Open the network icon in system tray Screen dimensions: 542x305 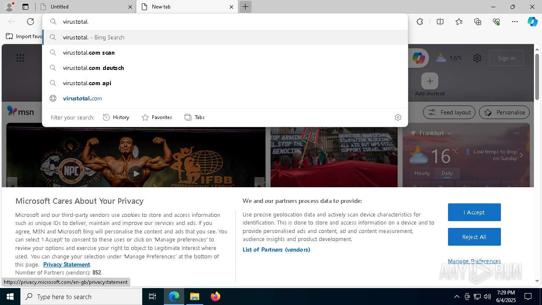pyautogui.click(x=477, y=297)
